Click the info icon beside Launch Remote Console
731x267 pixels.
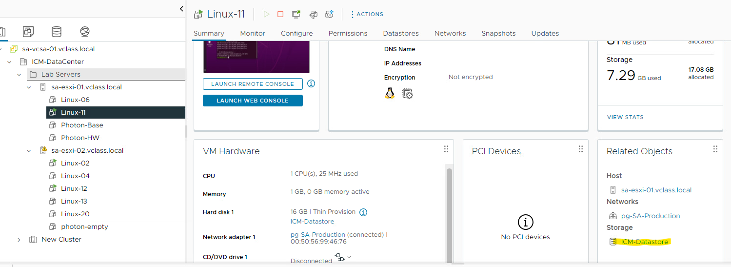coord(311,83)
